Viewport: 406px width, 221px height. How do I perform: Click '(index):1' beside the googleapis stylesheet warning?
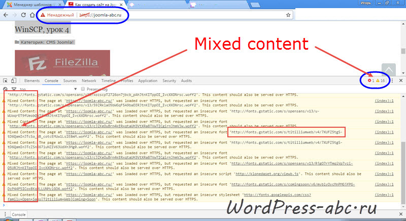(x=384, y=195)
